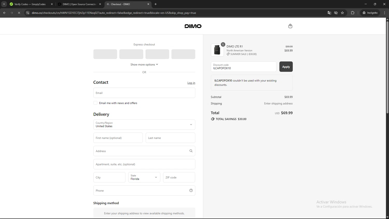
Task: Click the translate page icon
Action: click(329, 13)
